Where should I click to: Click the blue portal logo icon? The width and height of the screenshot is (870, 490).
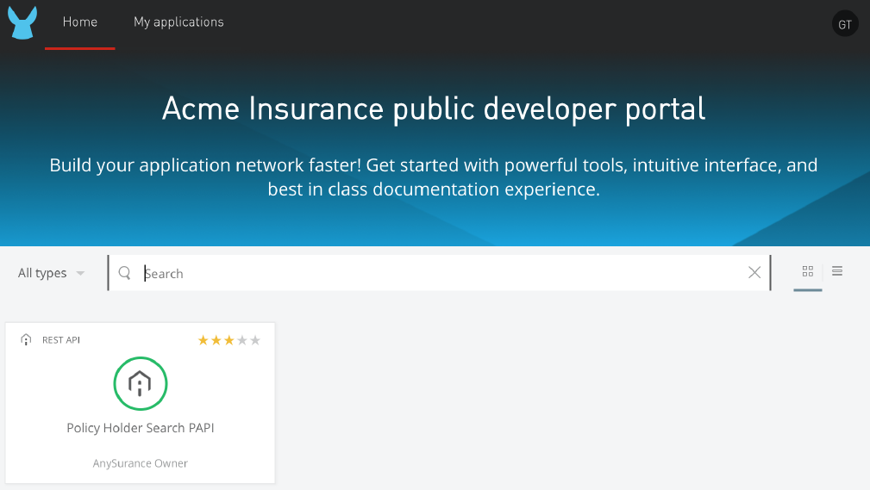(x=22, y=23)
